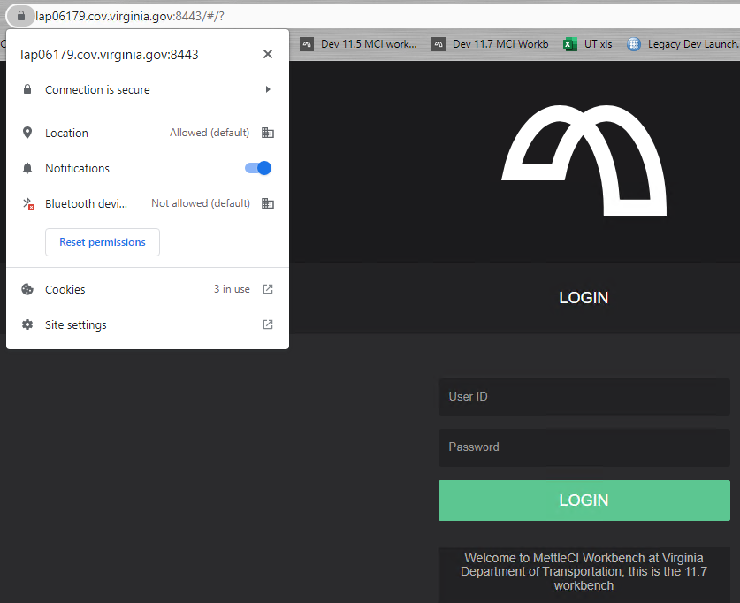This screenshot has width=740, height=603.
Task: Click the Bluetooth devices managed policy icon
Action: coord(268,203)
